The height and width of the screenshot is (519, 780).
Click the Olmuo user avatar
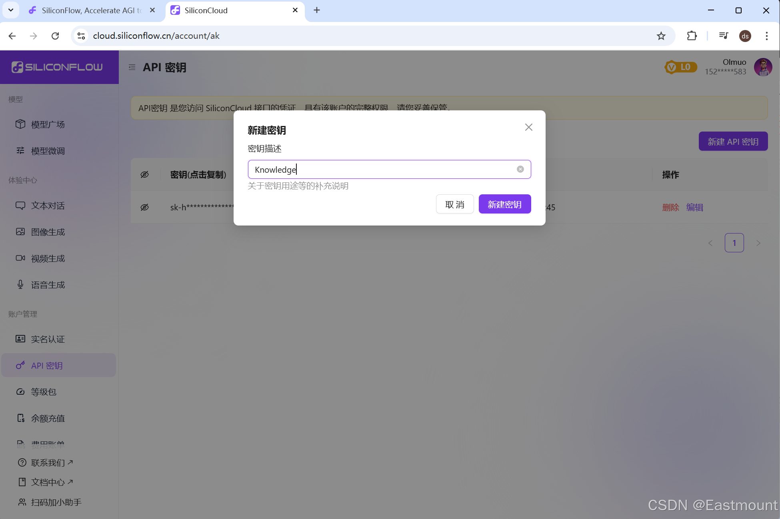(762, 67)
